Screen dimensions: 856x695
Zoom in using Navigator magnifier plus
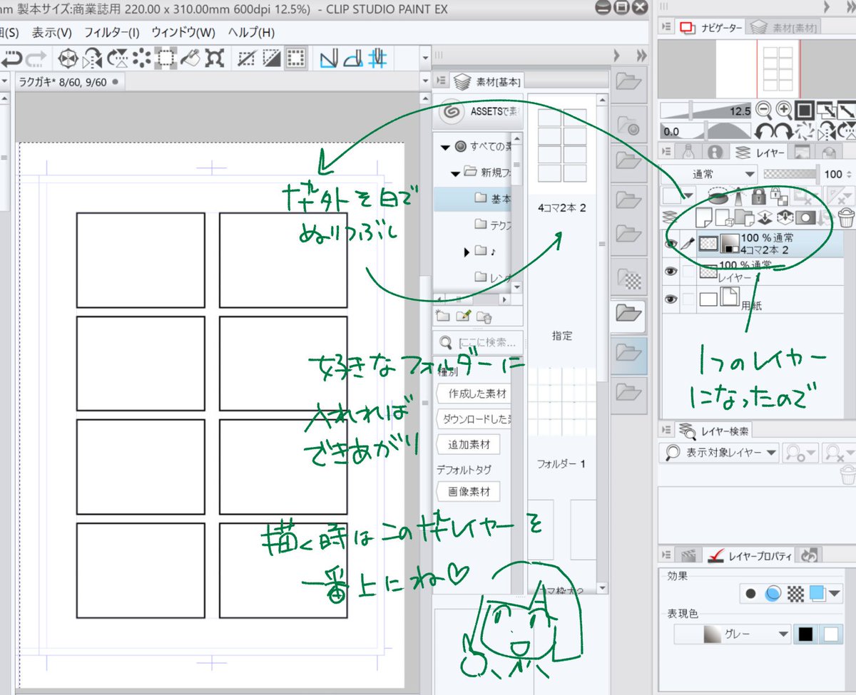point(783,109)
